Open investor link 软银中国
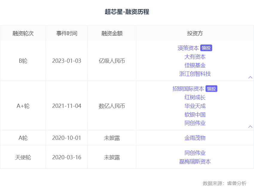 coord(195,114)
